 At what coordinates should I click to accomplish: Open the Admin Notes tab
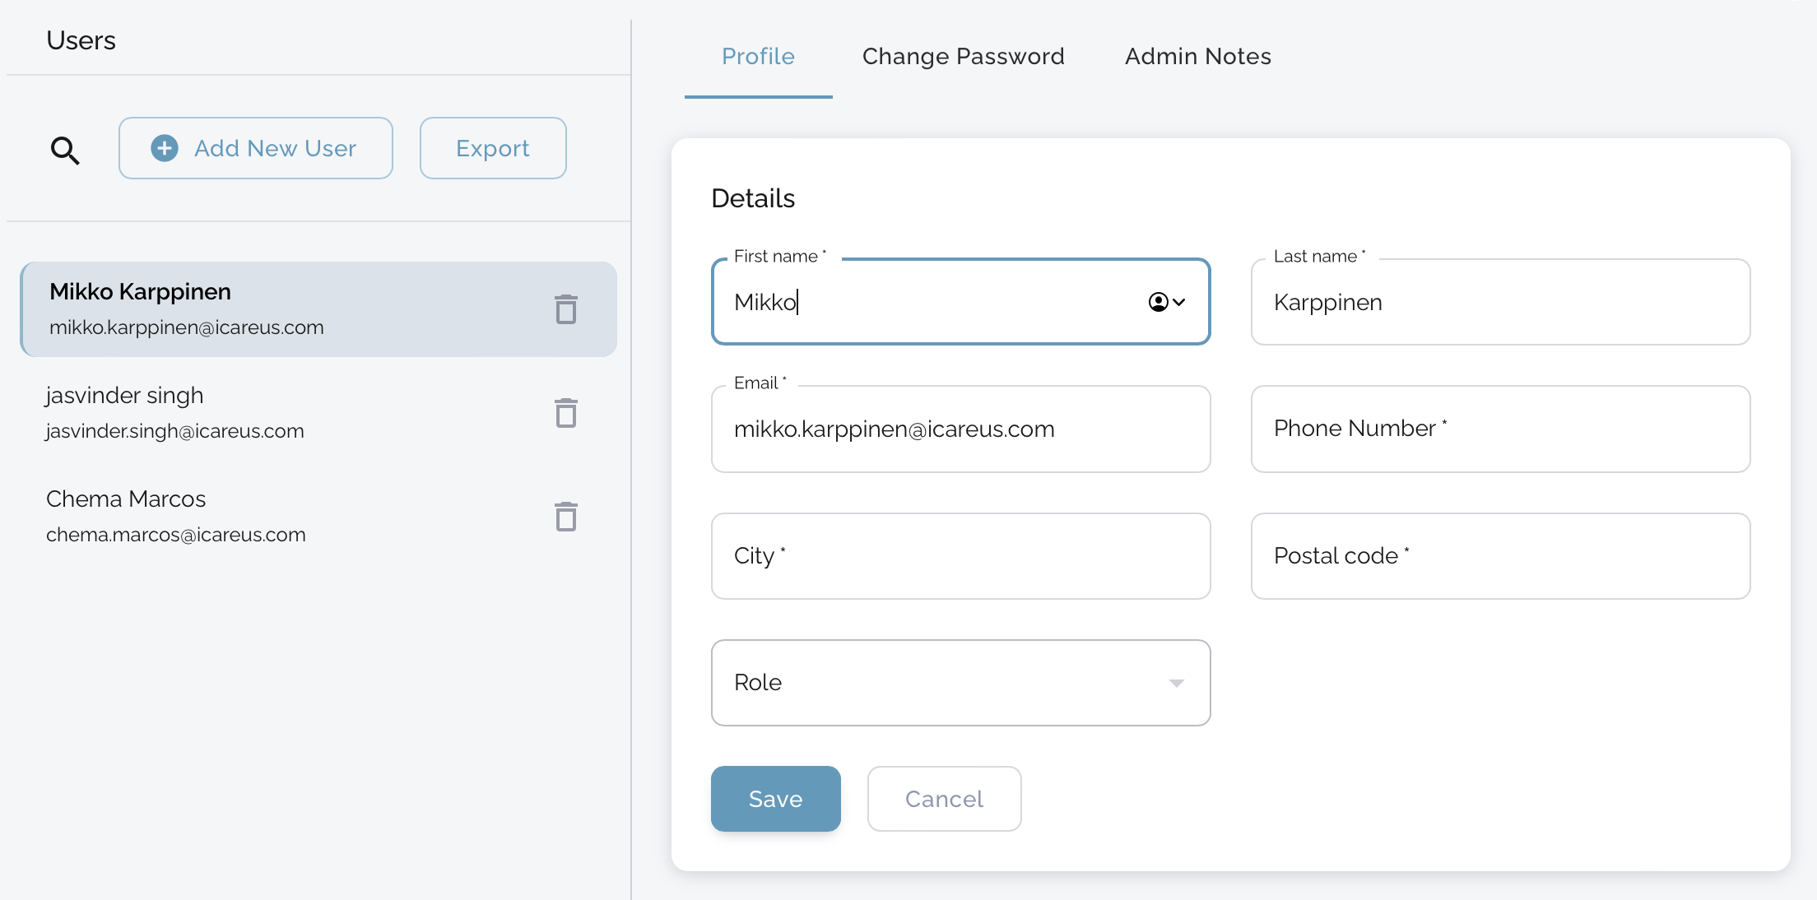1197,56
